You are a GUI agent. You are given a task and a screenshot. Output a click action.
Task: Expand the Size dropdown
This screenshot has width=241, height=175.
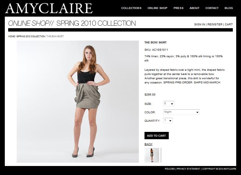[x=168, y=104]
